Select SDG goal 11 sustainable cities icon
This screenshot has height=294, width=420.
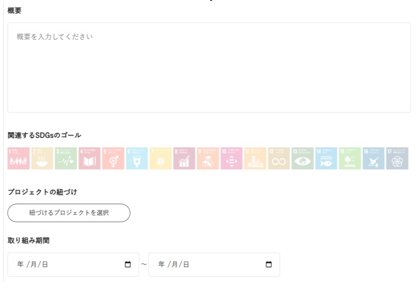point(255,159)
